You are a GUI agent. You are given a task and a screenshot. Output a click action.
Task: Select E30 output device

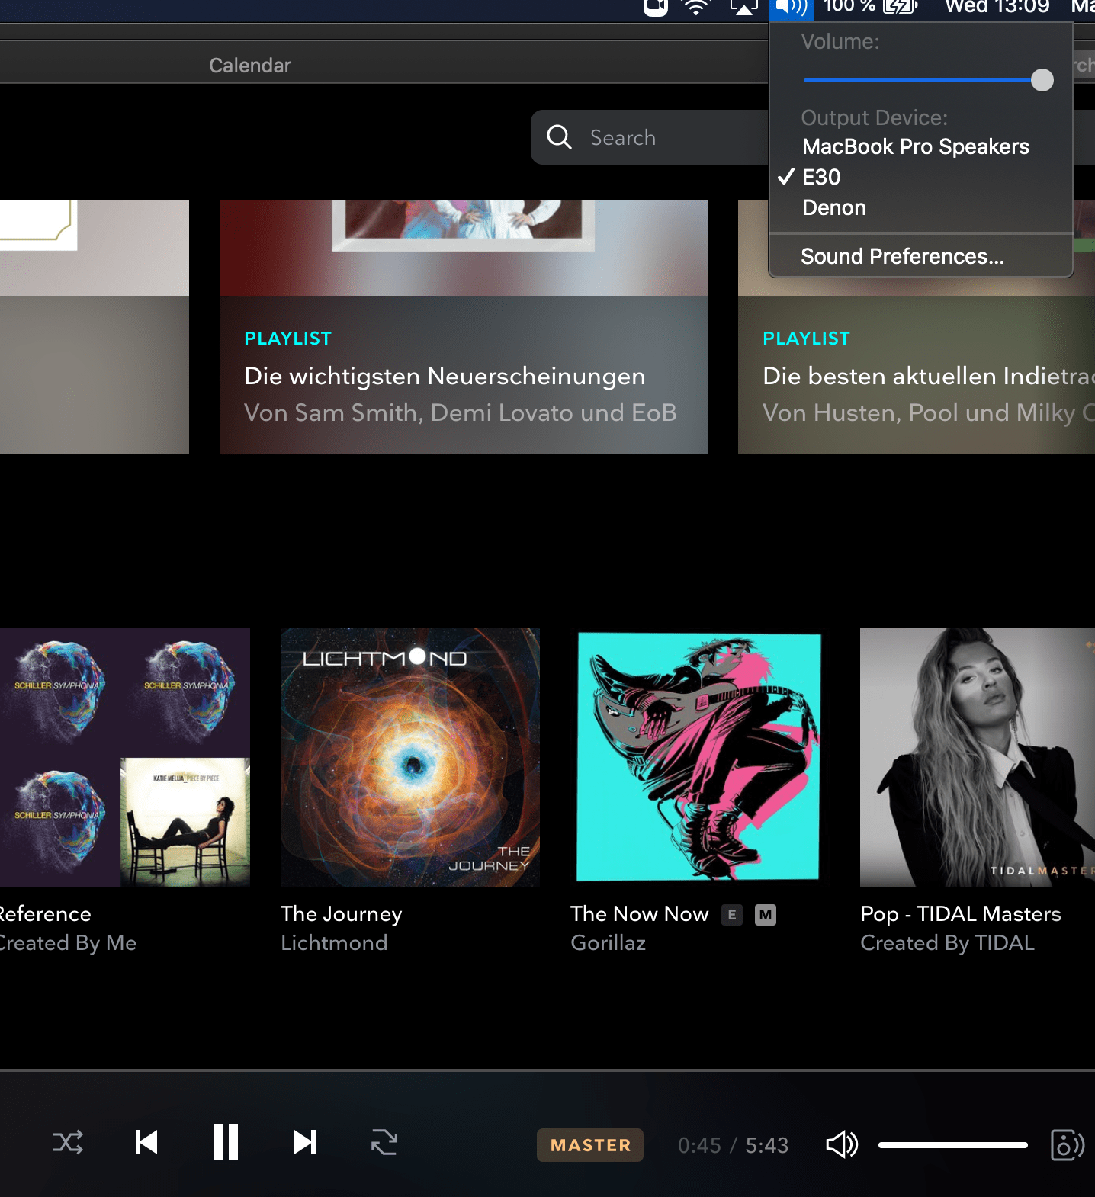(821, 177)
